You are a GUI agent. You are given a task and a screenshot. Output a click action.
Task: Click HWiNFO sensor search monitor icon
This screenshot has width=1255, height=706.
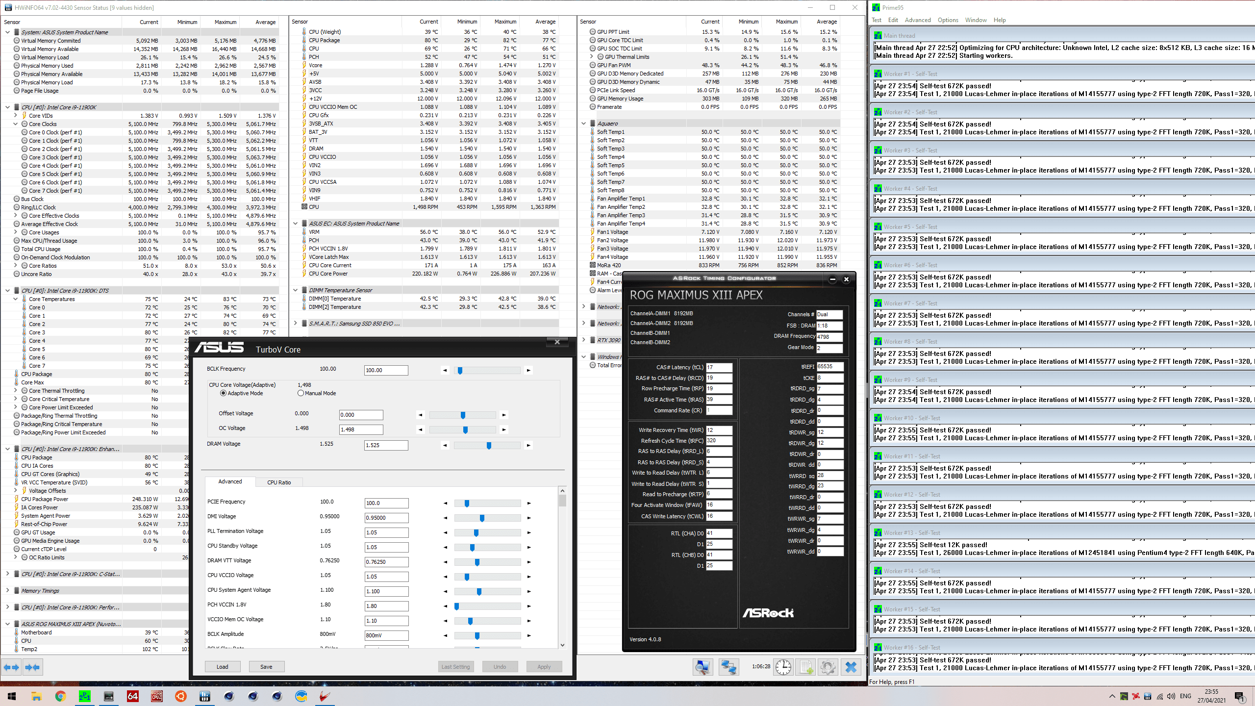pyautogui.click(x=703, y=667)
